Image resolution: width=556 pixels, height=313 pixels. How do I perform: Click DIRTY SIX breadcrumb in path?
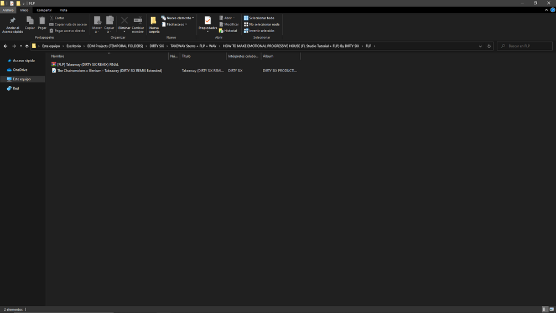pyautogui.click(x=157, y=46)
